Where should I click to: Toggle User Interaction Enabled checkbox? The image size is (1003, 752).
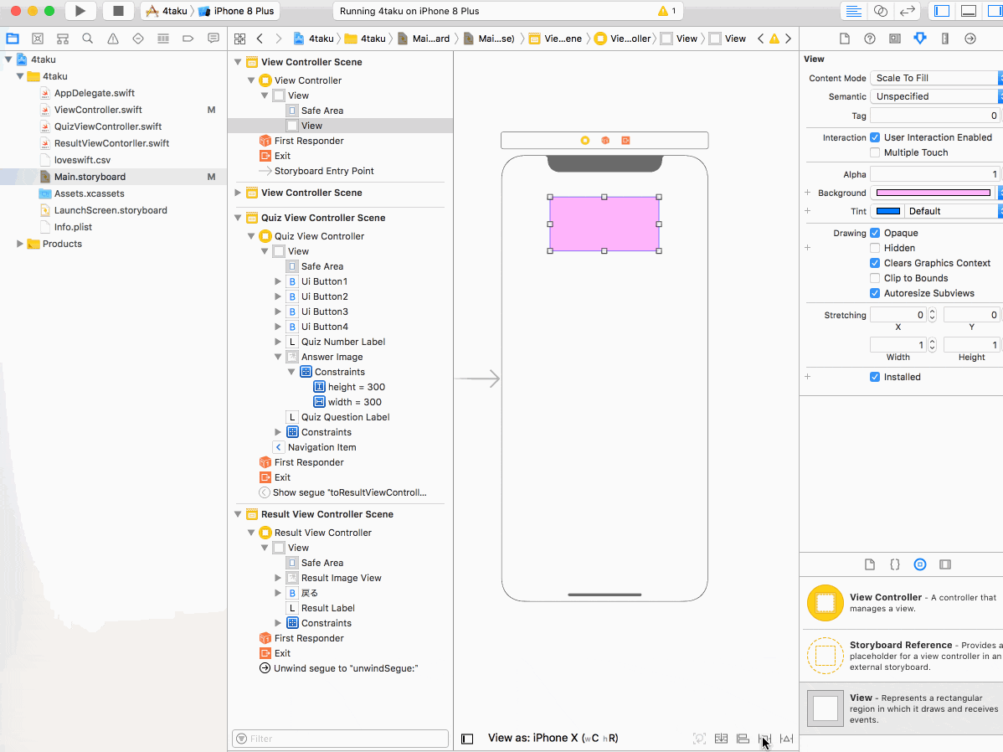click(875, 137)
